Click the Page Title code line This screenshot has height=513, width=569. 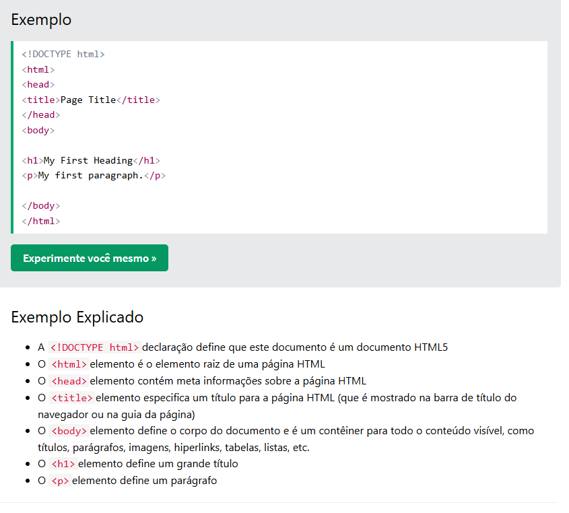[91, 100]
